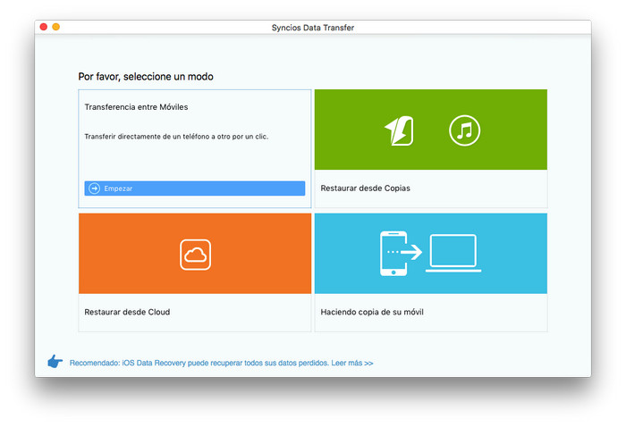This screenshot has height=427, width=626.
Task: Choose Restaurar desde Cloud label
Action: tap(127, 312)
